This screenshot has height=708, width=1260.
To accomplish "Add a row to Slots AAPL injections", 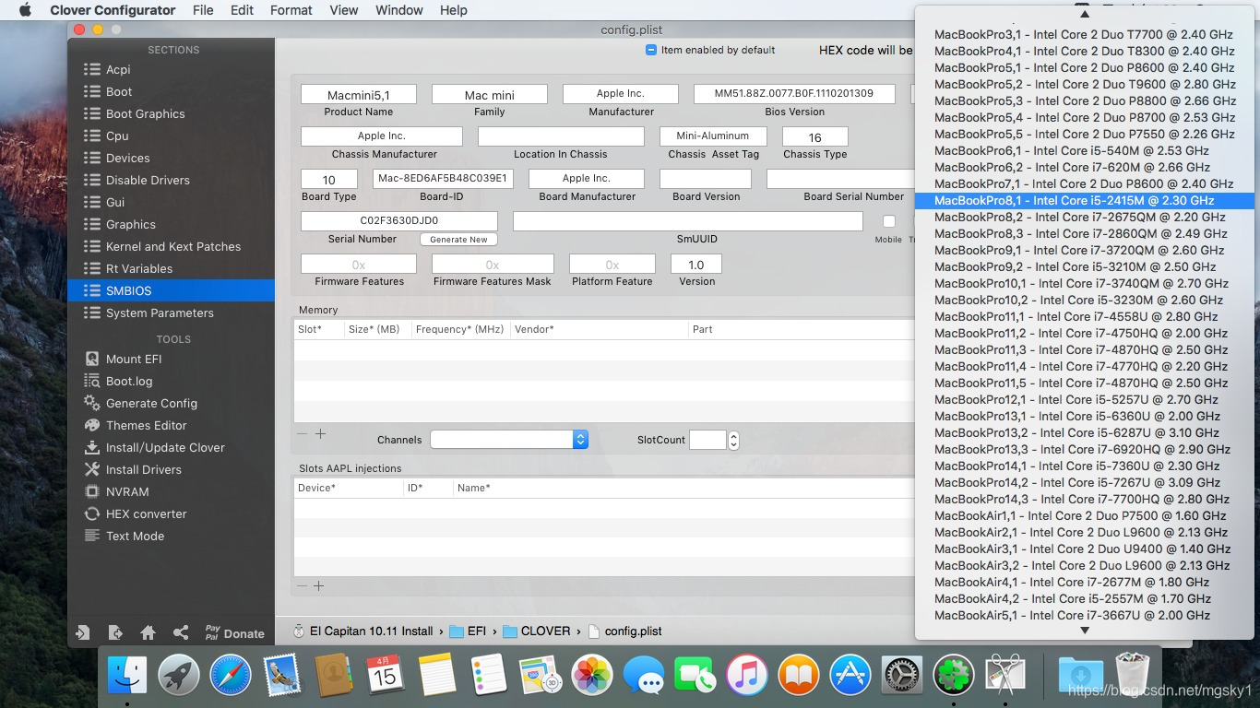I will click(319, 585).
